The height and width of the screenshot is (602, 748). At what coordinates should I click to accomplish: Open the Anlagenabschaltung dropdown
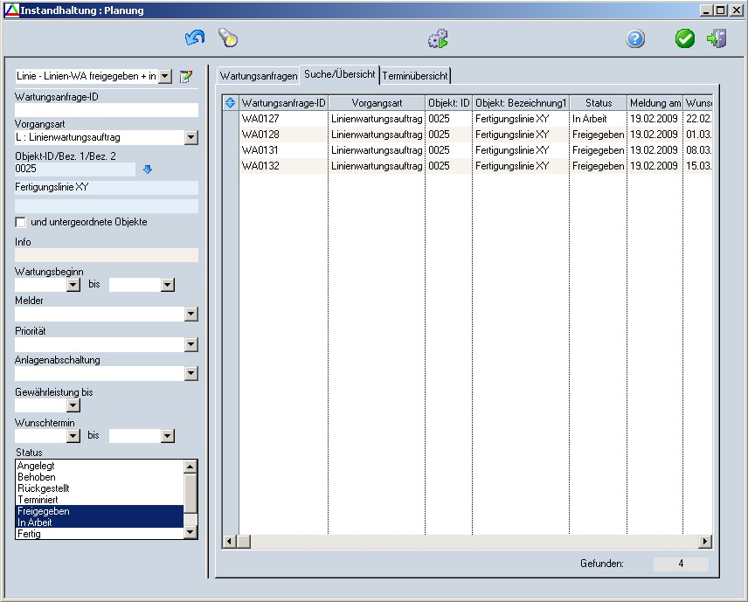pyautogui.click(x=191, y=374)
